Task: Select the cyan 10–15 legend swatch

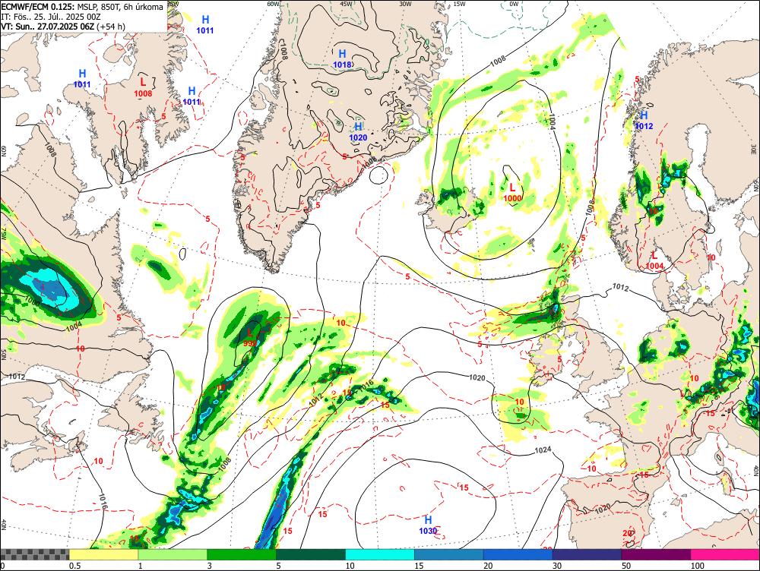Action: 380,554
